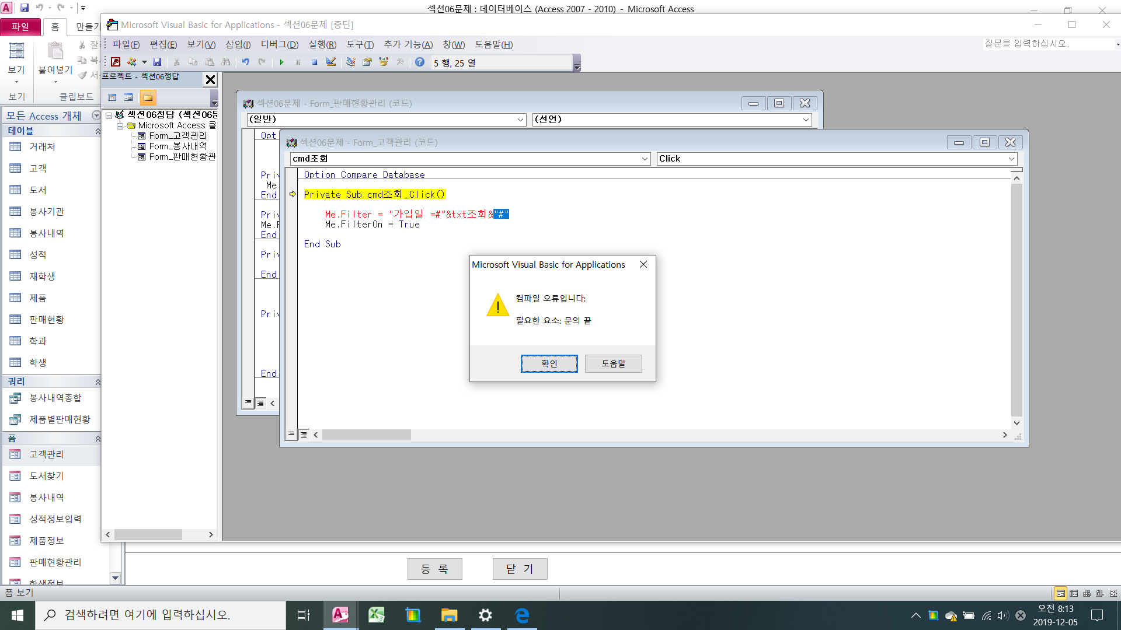Collapse the 섹션06정답 project tree node

coord(109,115)
